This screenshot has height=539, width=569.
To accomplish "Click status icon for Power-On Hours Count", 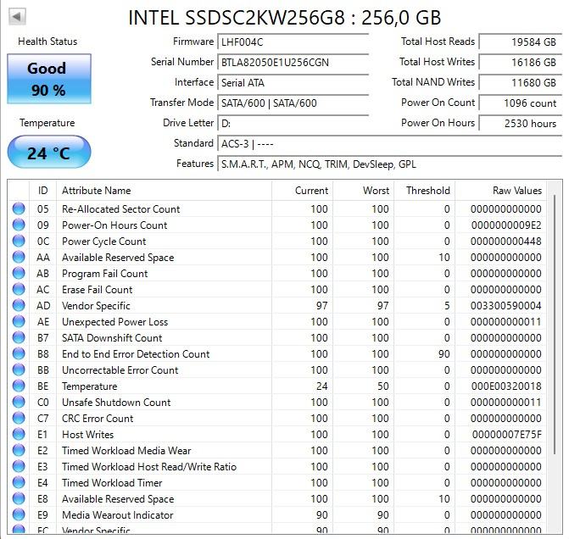I will coord(19,225).
